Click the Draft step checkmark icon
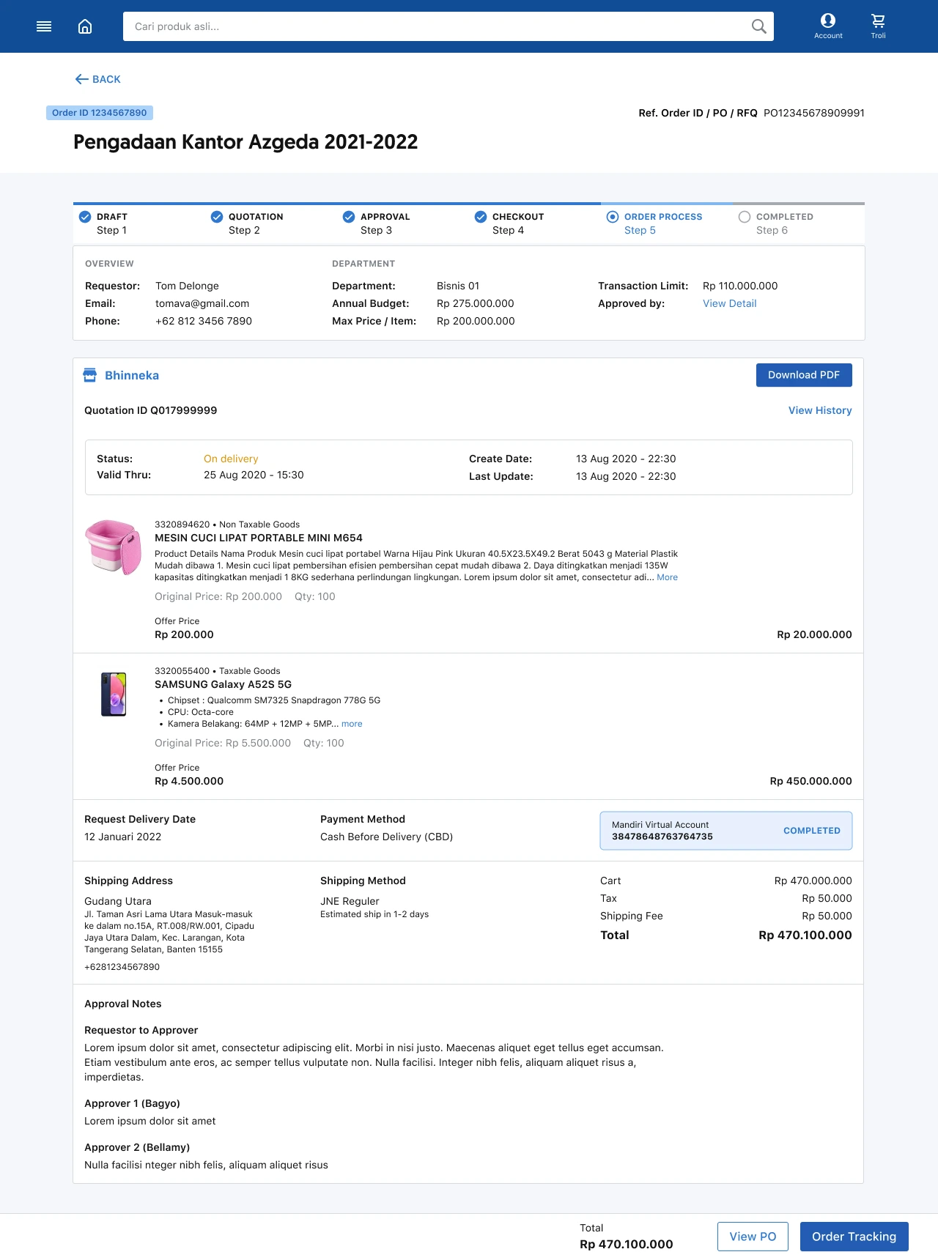Viewport: 938px width, 1260px height. [x=85, y=217]
